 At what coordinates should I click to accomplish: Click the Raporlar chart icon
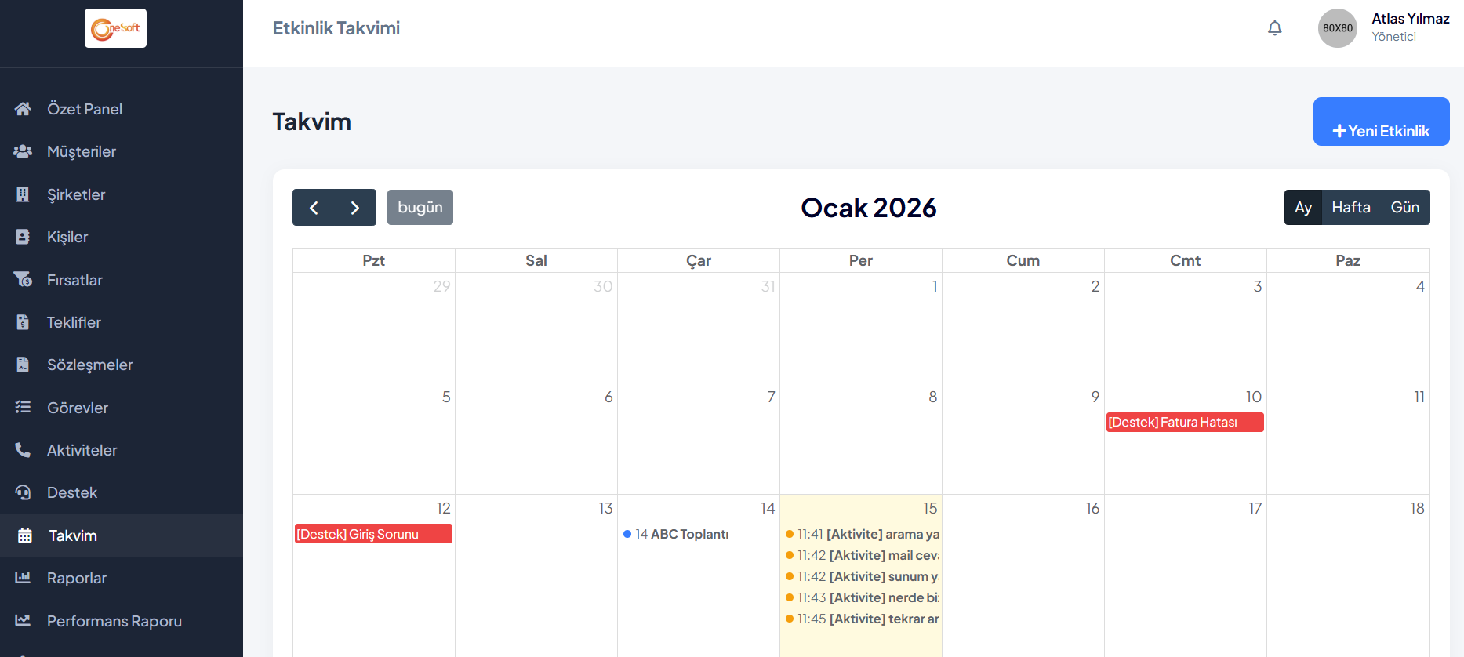point(24,578)
